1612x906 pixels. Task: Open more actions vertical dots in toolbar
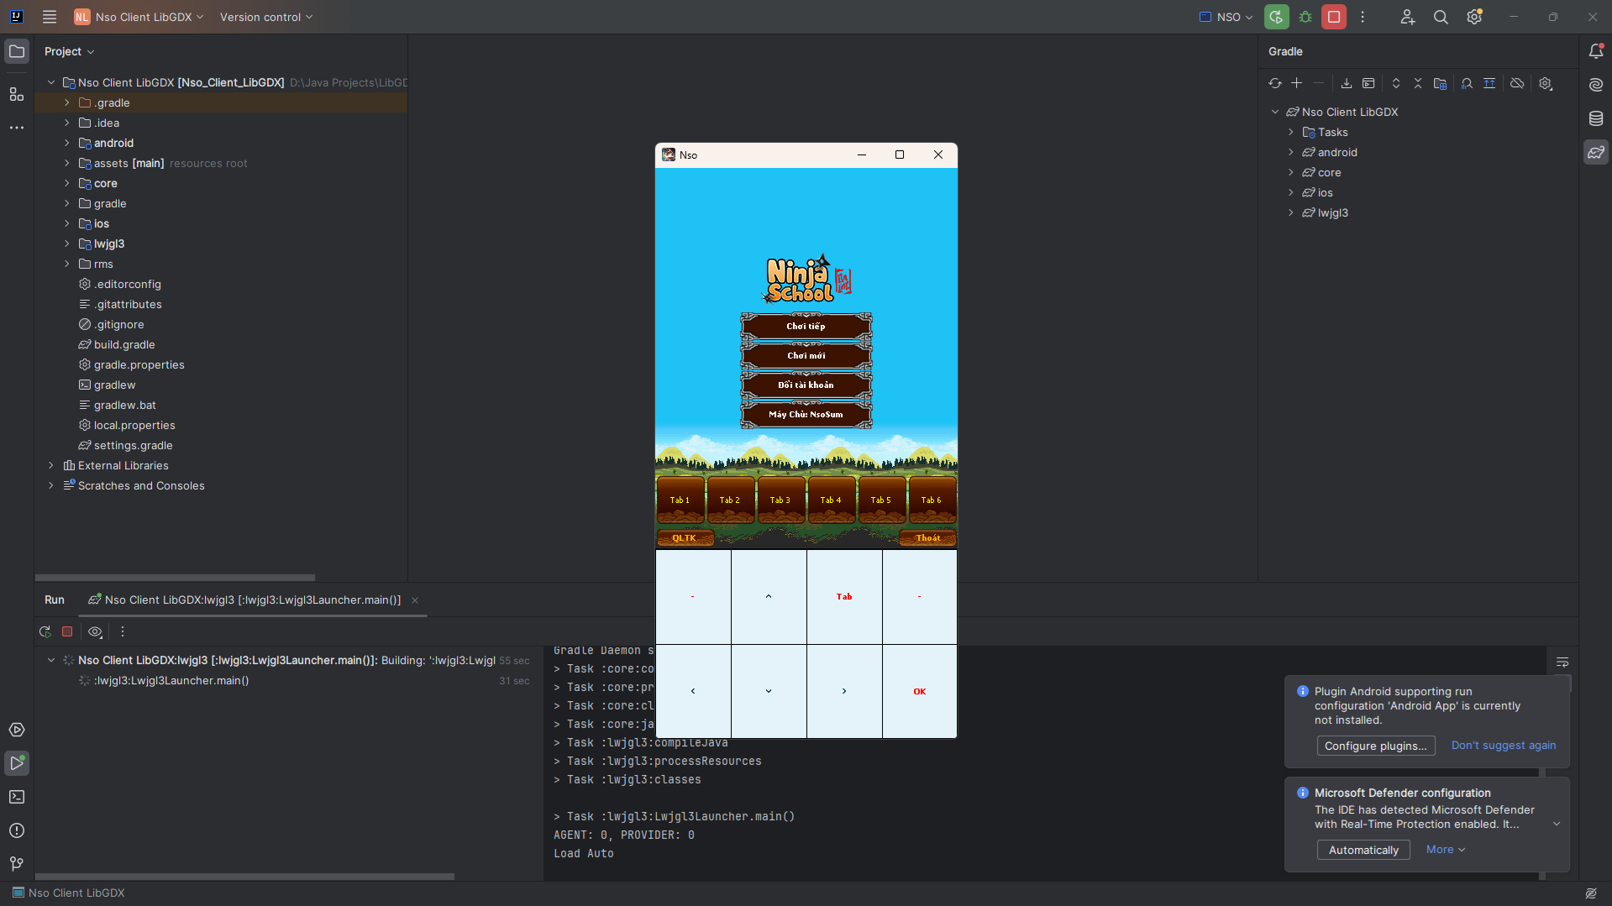pyautogui.click(x=1363, y=17)
